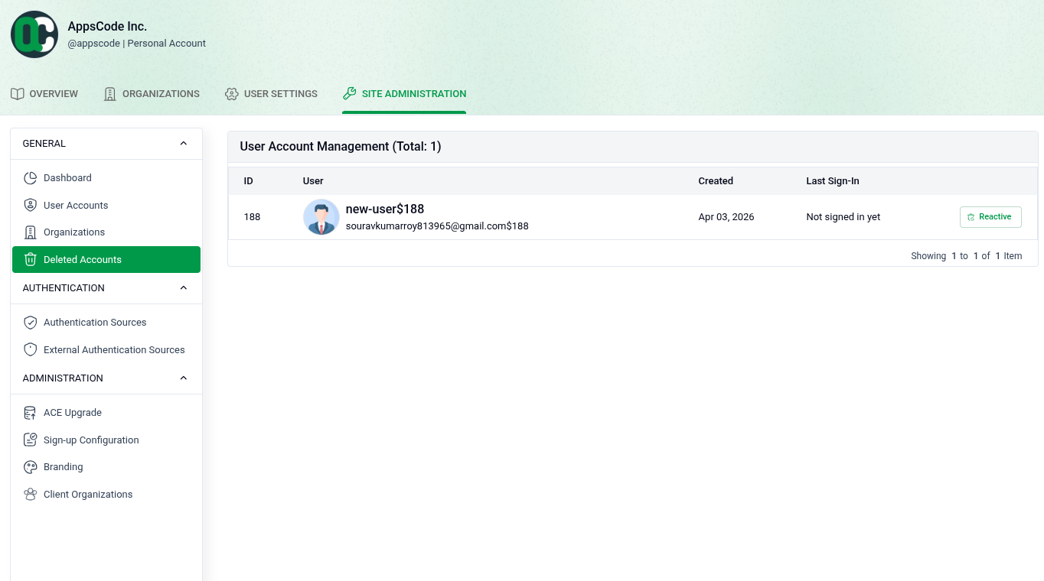Click the Reactive button for new-user$188
1044x581 pixels.
pos(990,216)
